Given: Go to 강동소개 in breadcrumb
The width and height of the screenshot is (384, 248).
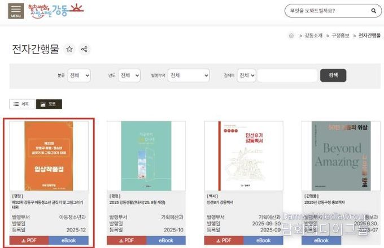Looking at the screenshot, I should 313,35.
